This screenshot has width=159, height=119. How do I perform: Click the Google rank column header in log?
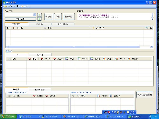(70, 59)
